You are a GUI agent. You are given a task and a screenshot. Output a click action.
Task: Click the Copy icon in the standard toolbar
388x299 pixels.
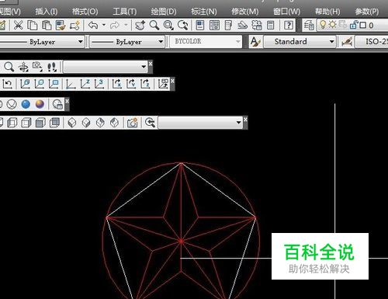33,25
